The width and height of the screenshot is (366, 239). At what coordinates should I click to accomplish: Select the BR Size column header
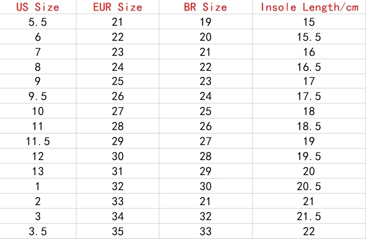[206, 7]
